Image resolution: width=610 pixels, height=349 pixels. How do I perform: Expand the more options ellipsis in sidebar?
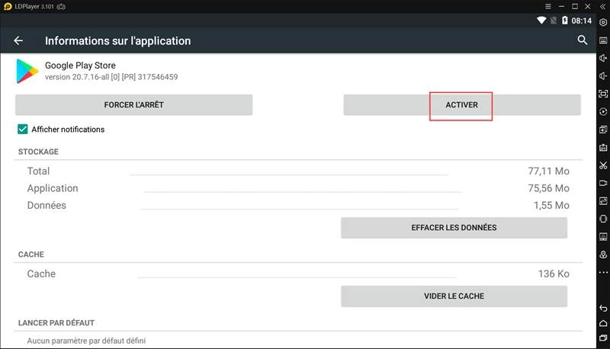tap(603, 272)
